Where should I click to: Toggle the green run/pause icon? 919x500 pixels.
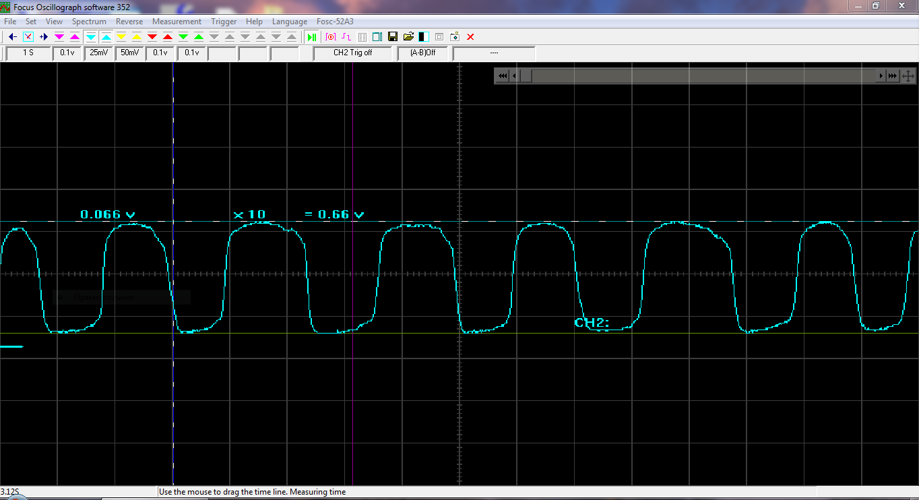point(312,37)
